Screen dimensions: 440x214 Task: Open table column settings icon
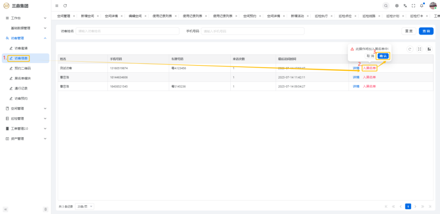coord(429,49)
